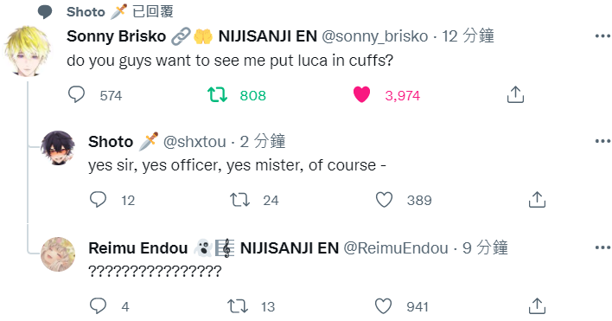This screenshot has width=612, height=321.
Task: Open more options for Sonny Brisko's tweet
Action: pos(602,36)
